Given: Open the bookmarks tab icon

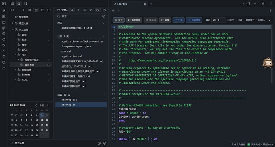Looking at the screenshot, I should pos(26,4).
